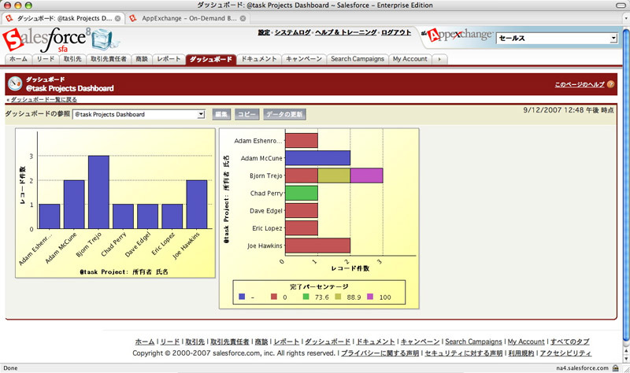The width and height of the screenshot is (630, 373).
Task: Click Joe Hawkins' red horizontal bar
Action: tap(318, 246)
